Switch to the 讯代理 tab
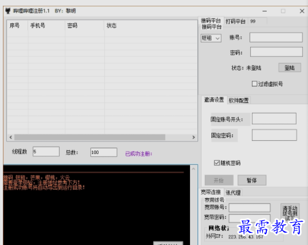Image resolution: width=308 pixels, height=245 pixels. (233, 192)
